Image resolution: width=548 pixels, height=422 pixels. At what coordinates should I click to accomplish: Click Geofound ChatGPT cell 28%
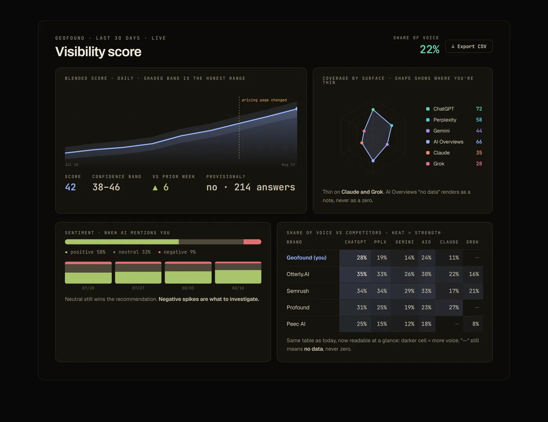point(355,258)
